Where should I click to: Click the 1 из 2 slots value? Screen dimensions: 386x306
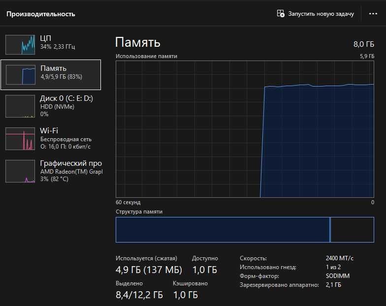pos(333,267)
